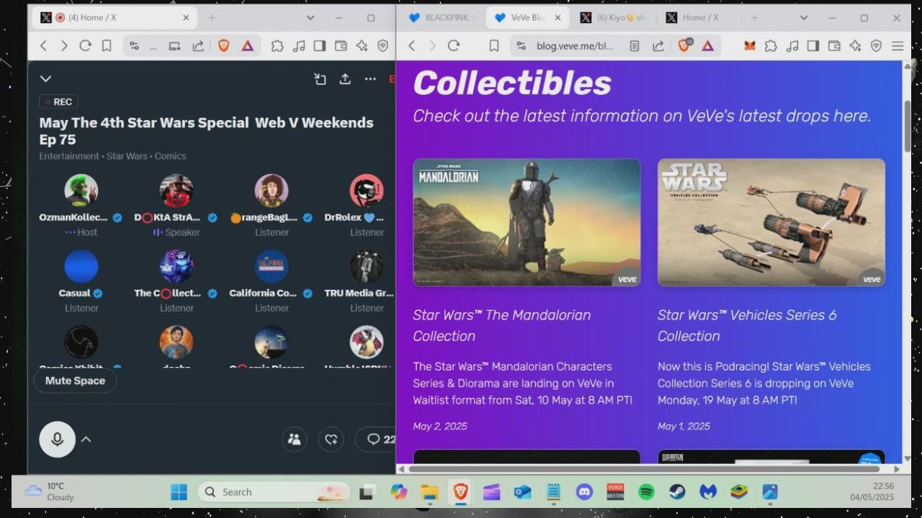Click Brave Shields icon with badge in right browser
This screenshot has height=518, width=922.
point(684,46)
